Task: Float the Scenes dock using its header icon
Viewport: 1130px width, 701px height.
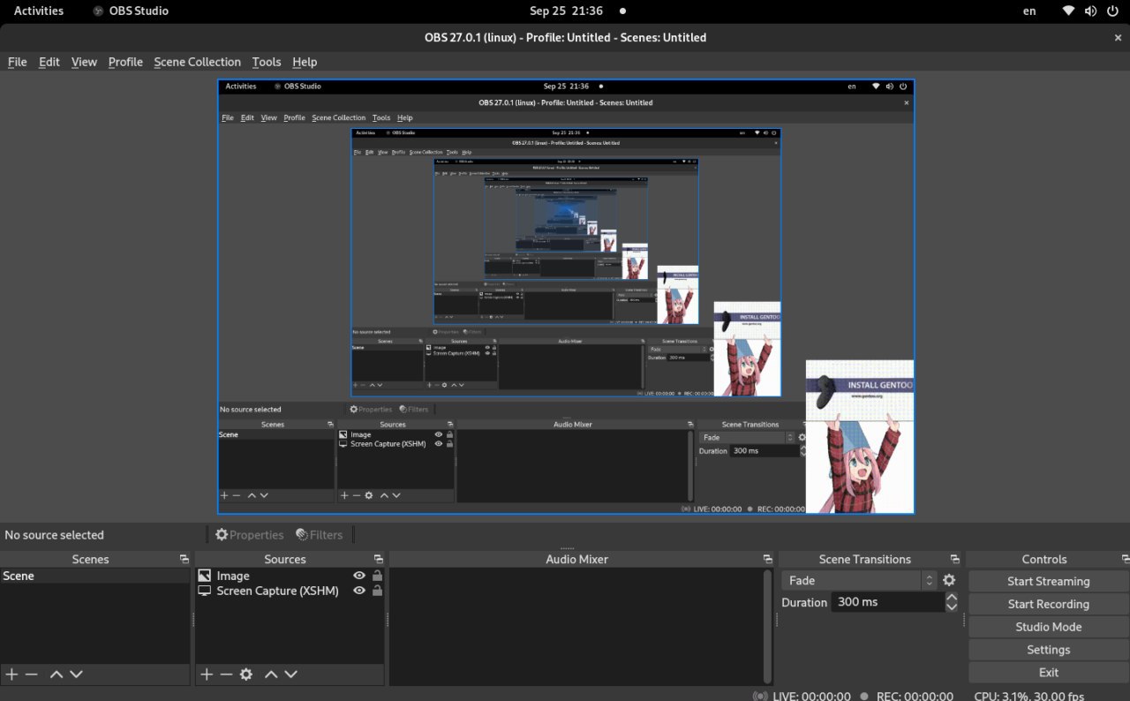Action: tap(184, 559)
